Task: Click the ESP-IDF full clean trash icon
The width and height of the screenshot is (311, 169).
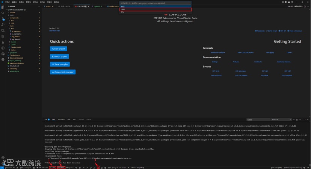Action: [x=80, y=167]
